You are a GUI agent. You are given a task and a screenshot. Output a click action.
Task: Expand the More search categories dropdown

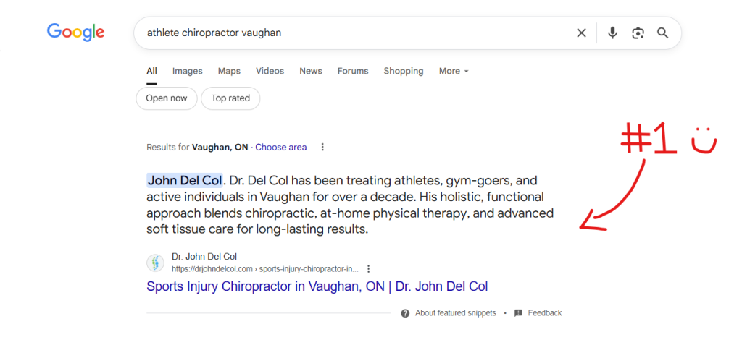(x=454, y=71)
